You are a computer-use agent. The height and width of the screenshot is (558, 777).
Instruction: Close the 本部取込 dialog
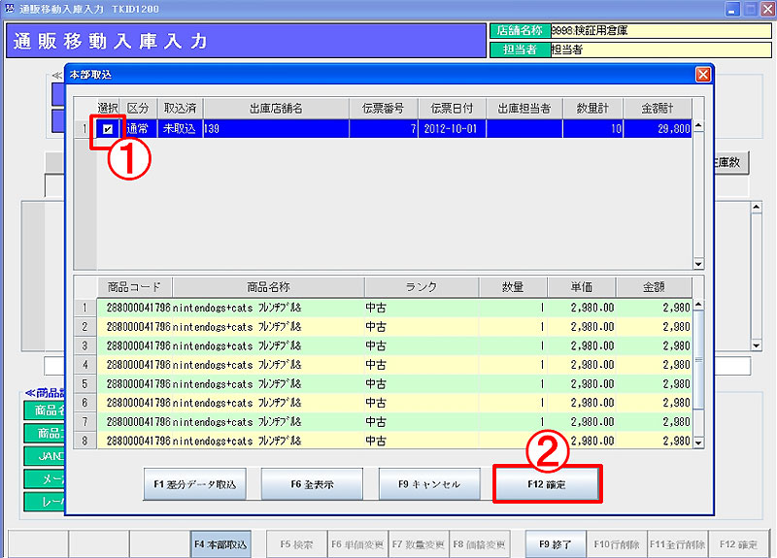click(702, 75)
